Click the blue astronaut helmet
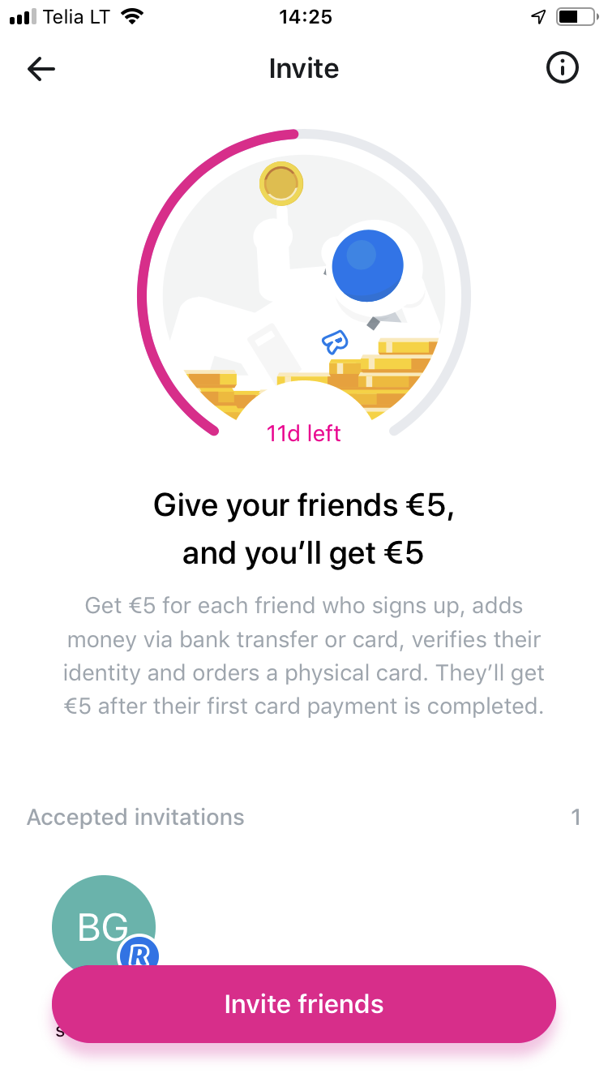Viewport: 608px width, 1082px height. [x=367, y=266]
